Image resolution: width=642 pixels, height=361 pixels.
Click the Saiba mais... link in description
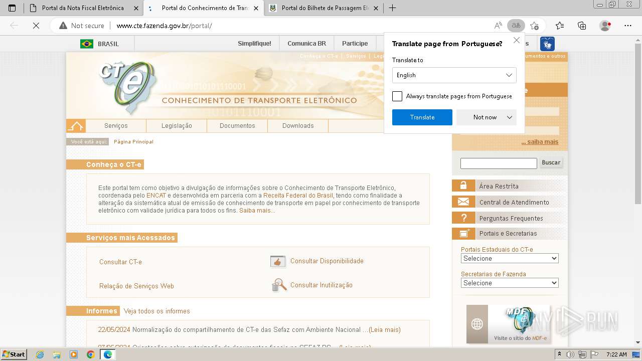pos(257,211)
